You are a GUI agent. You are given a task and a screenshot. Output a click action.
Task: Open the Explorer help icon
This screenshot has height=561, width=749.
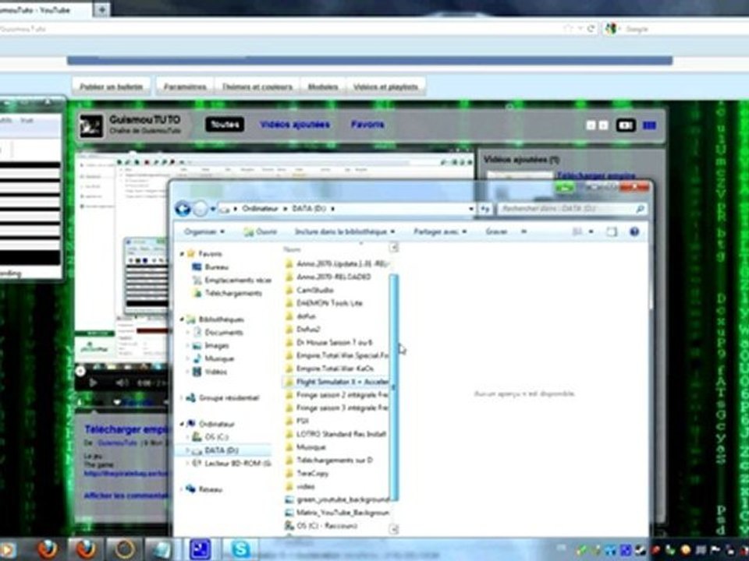coord(634,231)
